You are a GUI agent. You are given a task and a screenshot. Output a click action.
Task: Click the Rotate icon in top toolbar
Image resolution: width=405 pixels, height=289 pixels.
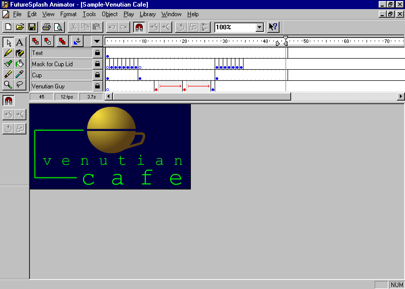coord(181,27)
